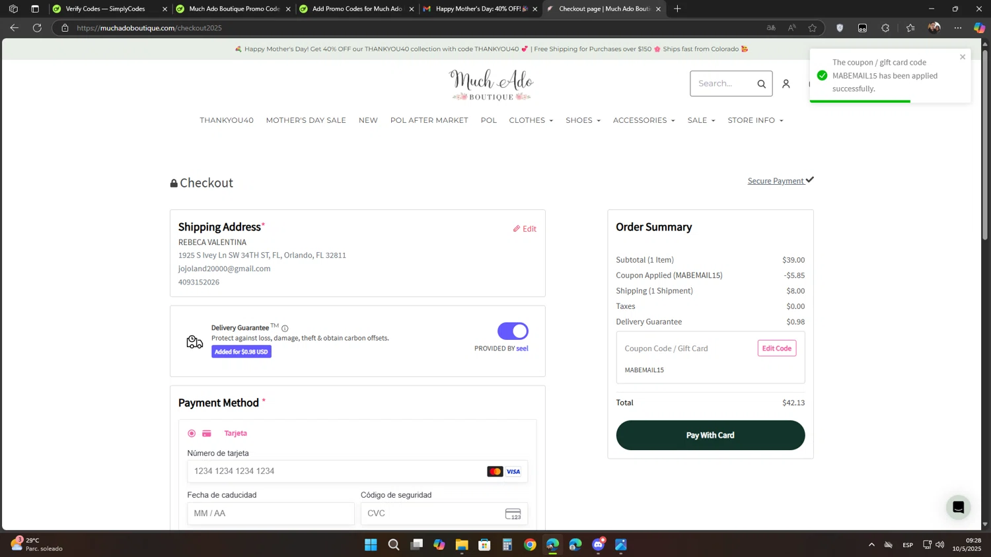Viewport: 991px width, 557px height.
Task: Click the Search input field
Action: pos(723,84)
